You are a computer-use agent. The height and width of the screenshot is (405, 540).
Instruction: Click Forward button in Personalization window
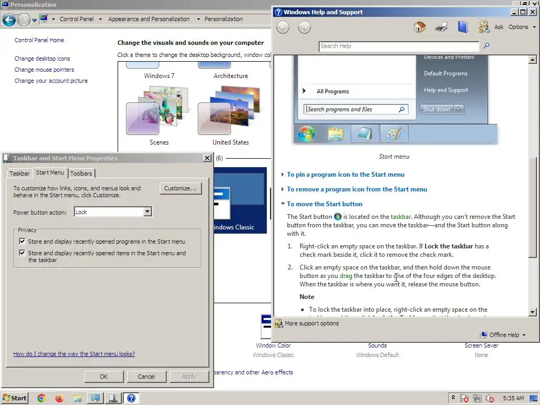point(24,20)
